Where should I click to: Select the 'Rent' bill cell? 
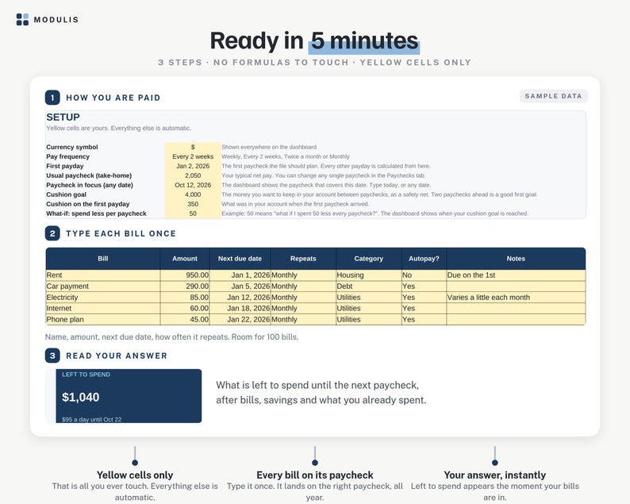pos(103,275)
